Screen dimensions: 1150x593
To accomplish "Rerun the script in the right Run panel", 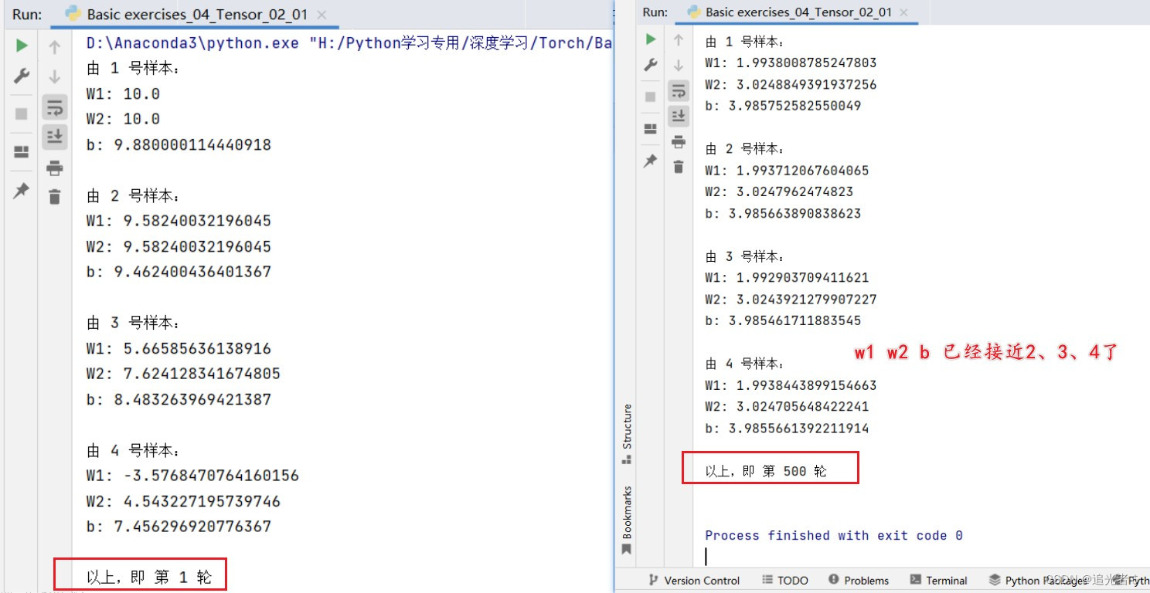I will tap(651, 39).
